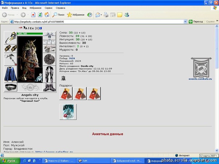Click the blue cloak equipment slot
219x164 pixels.
[11, 74]
